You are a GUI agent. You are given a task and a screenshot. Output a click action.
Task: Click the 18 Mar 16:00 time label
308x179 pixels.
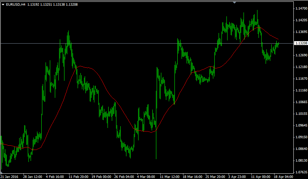[x=193, y=177]
